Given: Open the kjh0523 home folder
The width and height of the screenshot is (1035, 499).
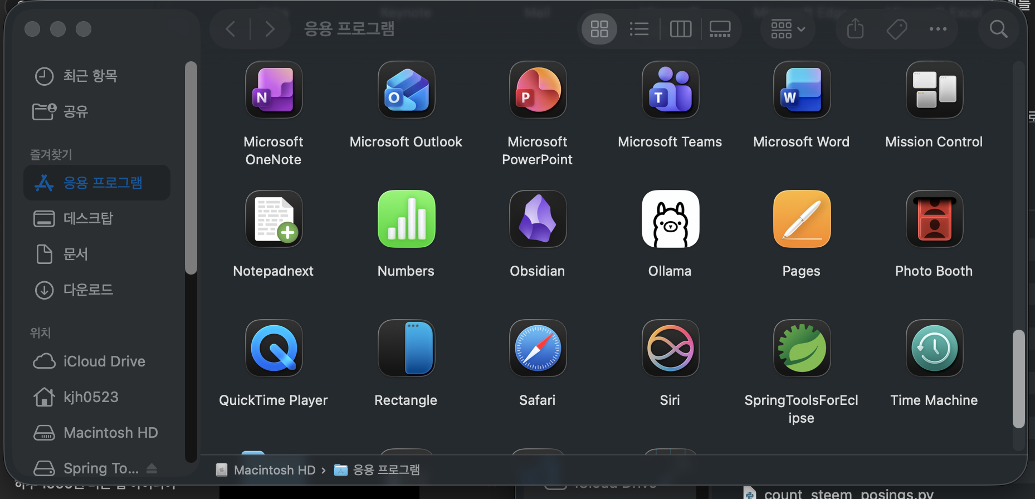Looking at the screenshot, I should (97, 397).
